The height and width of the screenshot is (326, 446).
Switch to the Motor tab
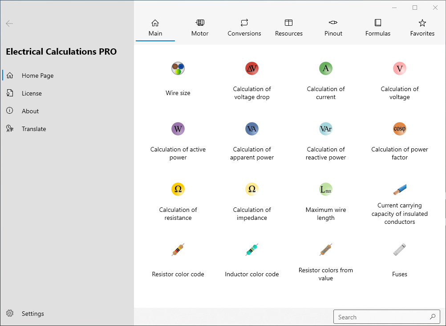click(200, 28)
